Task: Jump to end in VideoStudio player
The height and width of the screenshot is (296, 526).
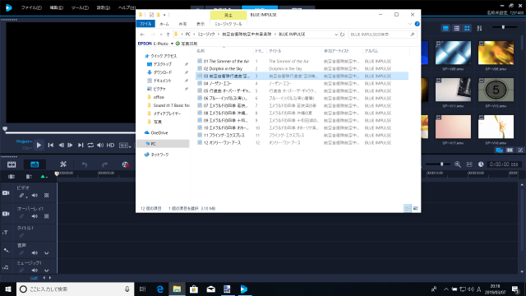Action: click(81, 145)
